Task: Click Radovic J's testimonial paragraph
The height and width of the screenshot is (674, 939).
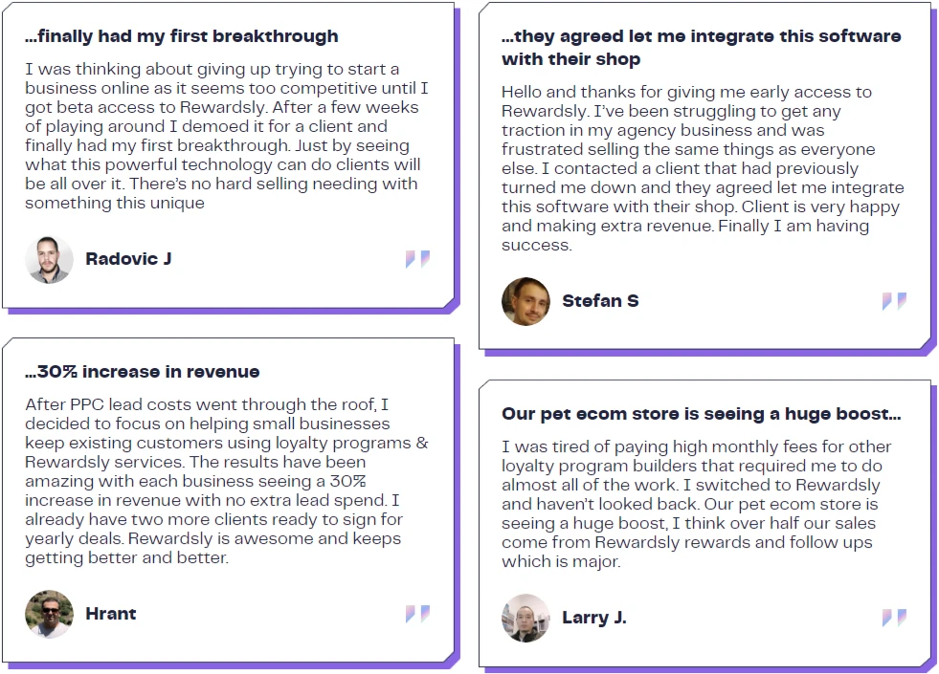Action: point(226,136)
